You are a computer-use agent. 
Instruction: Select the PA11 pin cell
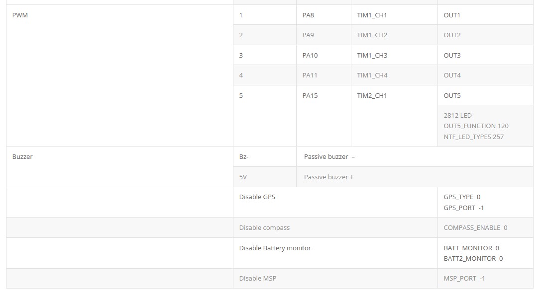[324, 75]
